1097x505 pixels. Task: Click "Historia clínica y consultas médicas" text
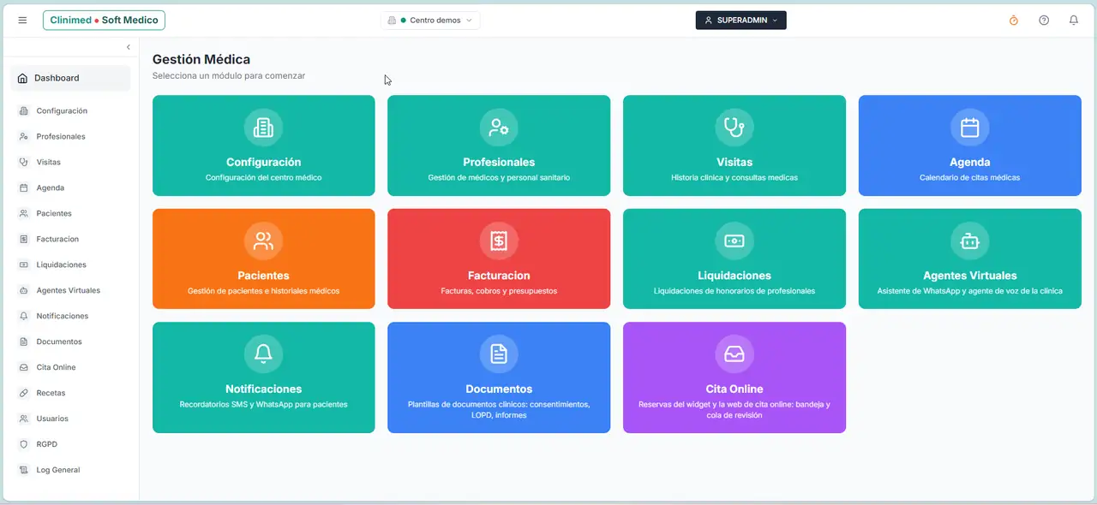point(734,178)
